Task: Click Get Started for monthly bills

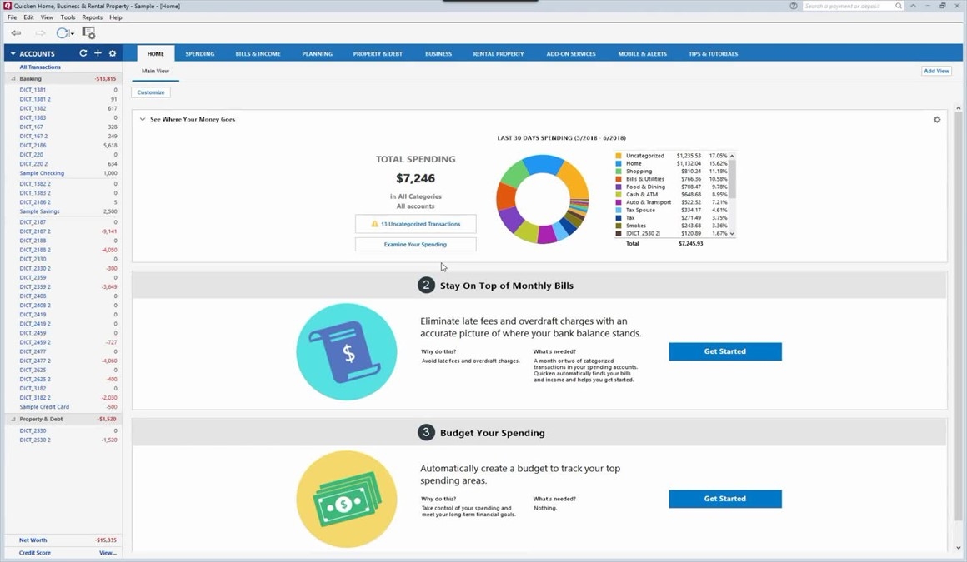Action: coord(724,351)
